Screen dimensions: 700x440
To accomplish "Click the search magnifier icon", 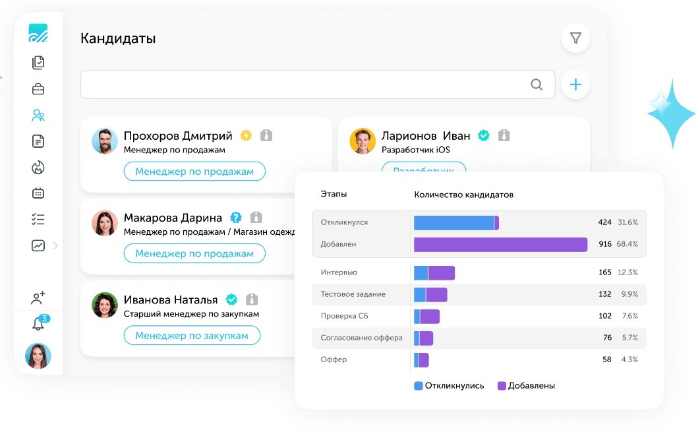I will click(537, 84).
